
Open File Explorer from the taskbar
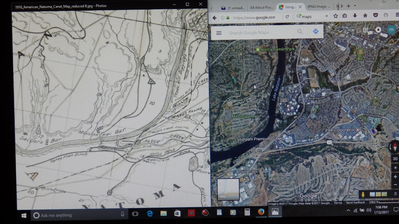tap(163, 213)
